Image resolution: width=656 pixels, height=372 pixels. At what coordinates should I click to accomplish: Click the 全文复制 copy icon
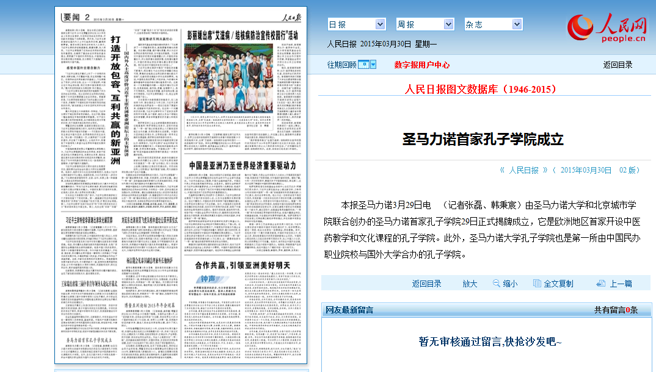click(x=537, y=284)
